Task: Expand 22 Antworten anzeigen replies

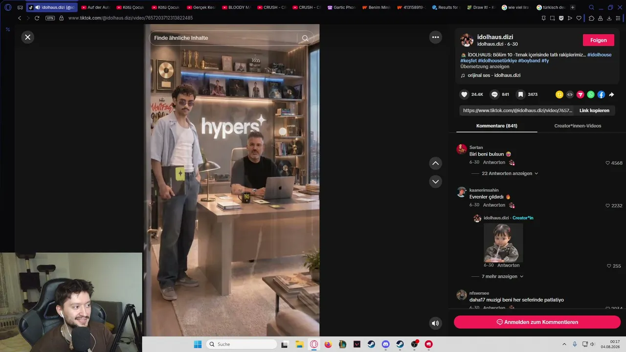Action: point(510,174)
